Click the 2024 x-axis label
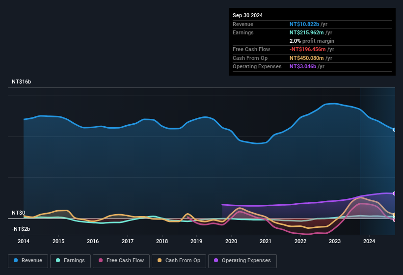 (x=369, y=241)
